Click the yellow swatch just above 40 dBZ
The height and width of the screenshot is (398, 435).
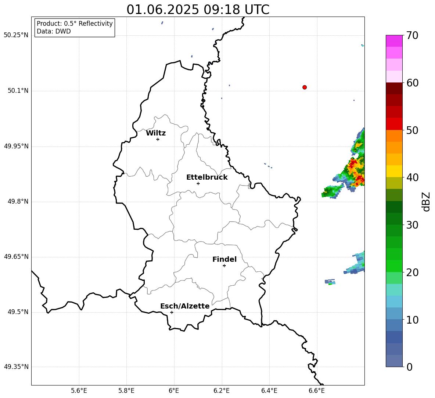(x=394, y=172)
